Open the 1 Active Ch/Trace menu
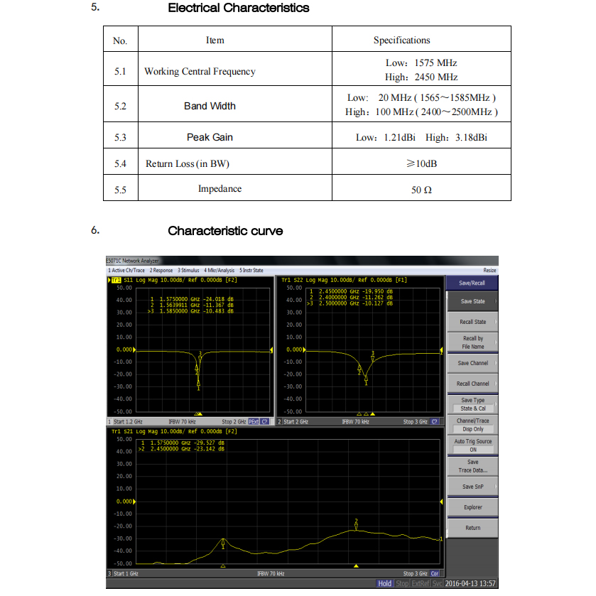 pos(126,270)
